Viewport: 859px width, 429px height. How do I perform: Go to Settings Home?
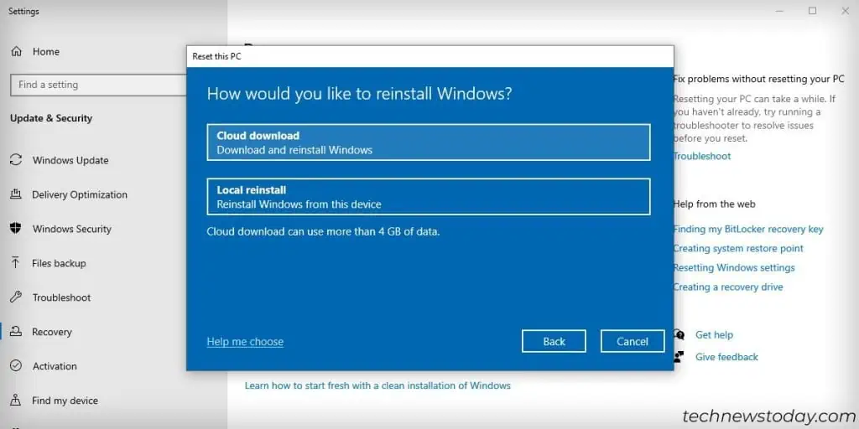coord(45,51)
